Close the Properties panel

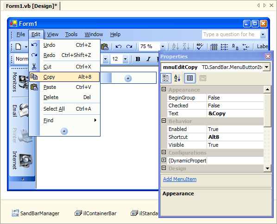(268, 56)
